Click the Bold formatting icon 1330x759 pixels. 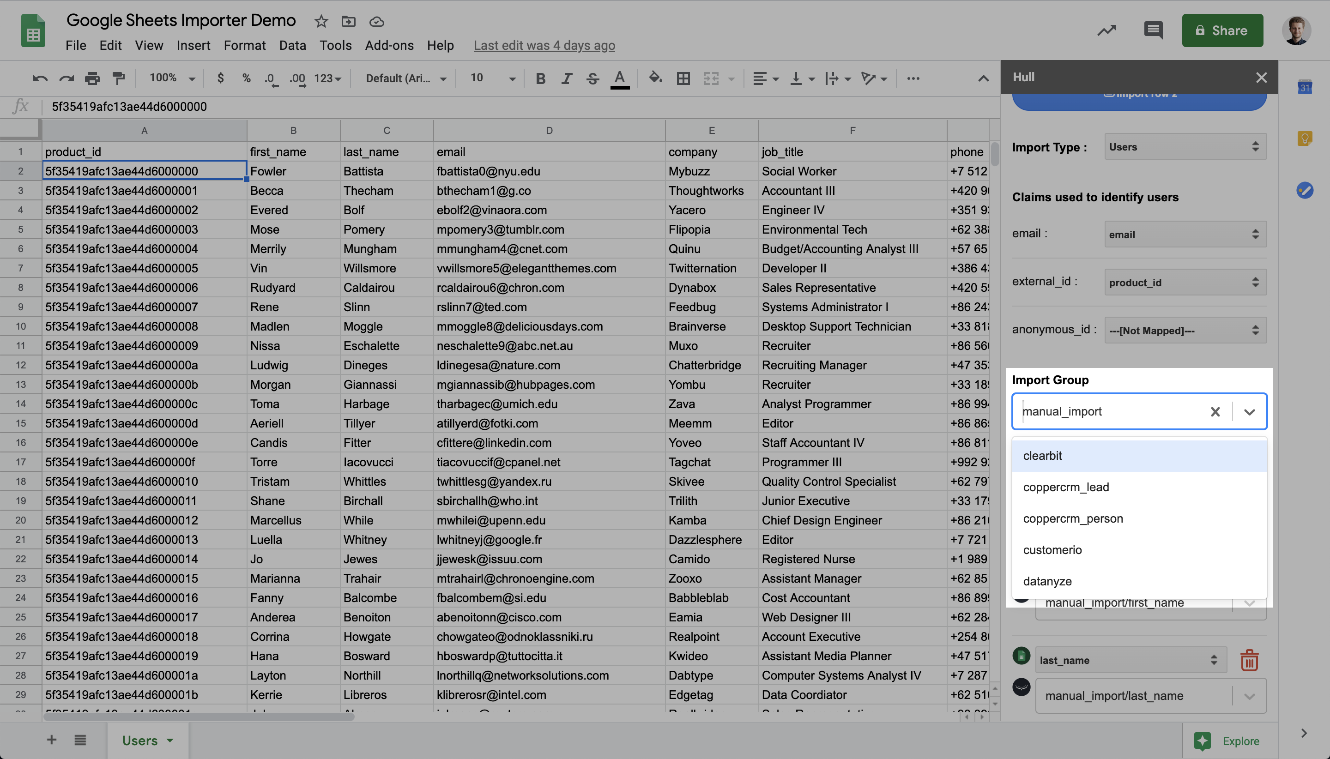pos(541,78)
